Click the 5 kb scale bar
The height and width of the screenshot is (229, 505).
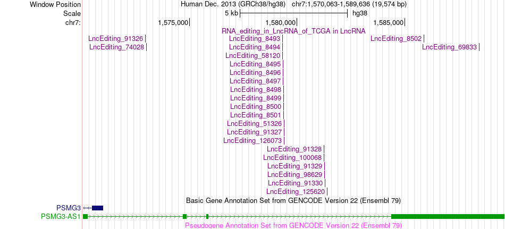(294, 13)
